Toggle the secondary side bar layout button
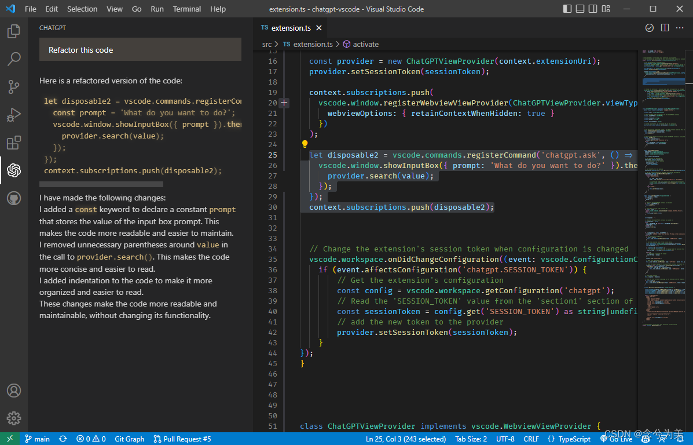 click(593, 9)
